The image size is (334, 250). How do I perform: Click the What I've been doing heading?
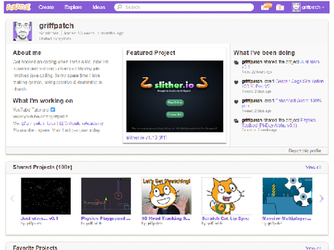pyautogui.click(x=264, y=53)
